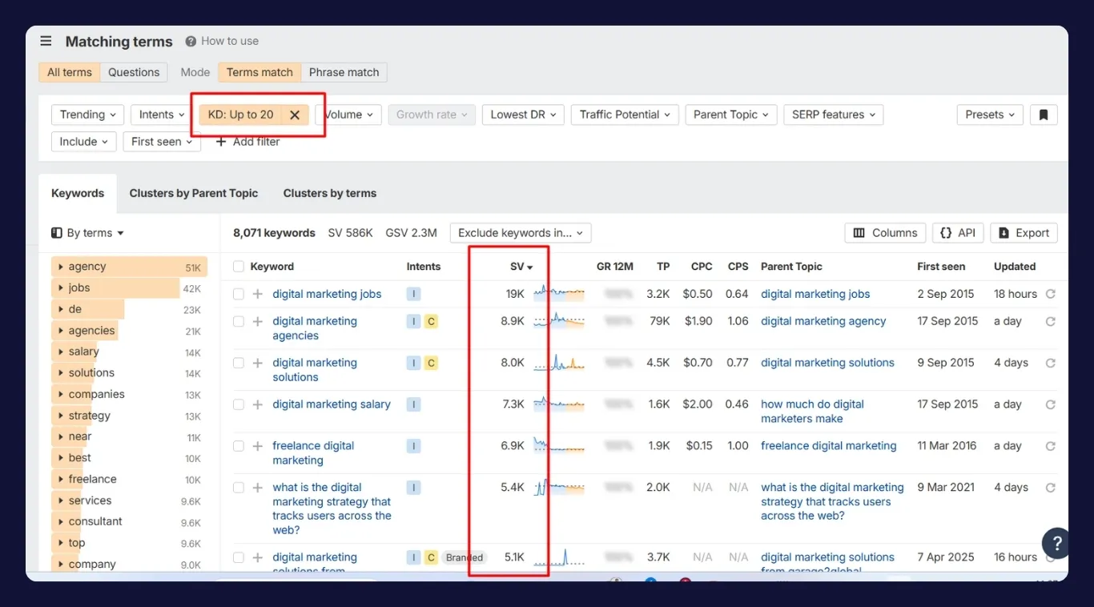
Task: Check the freelance digital marketing row checkbox
Action: point(239,446)
